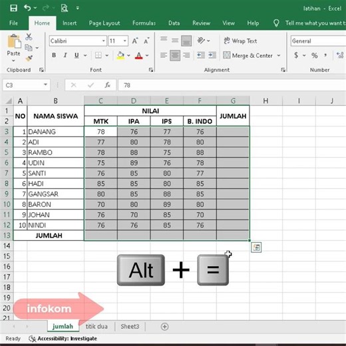This screenshot has width=346, height=346.
Task: Open Font settings dialog launcher
Action: point(151,70)
